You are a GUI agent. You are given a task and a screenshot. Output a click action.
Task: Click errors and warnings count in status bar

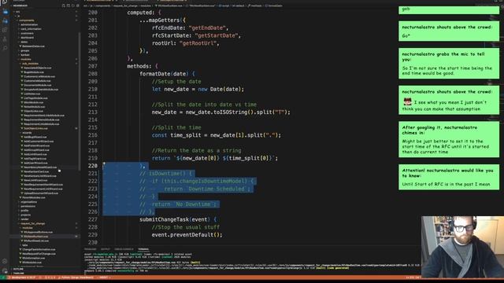[x=50, y=277]
